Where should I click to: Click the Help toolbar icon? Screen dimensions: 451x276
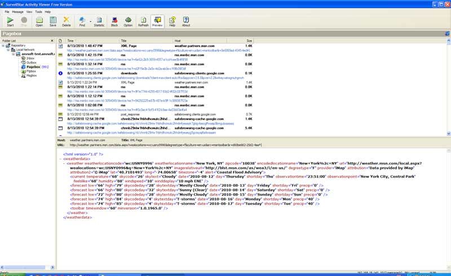click(172, 21)
